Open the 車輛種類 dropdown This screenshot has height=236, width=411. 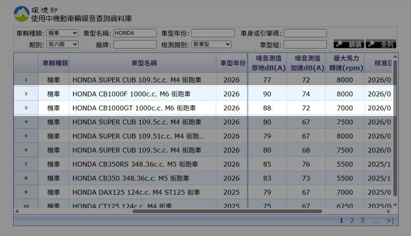pos(62,33)
